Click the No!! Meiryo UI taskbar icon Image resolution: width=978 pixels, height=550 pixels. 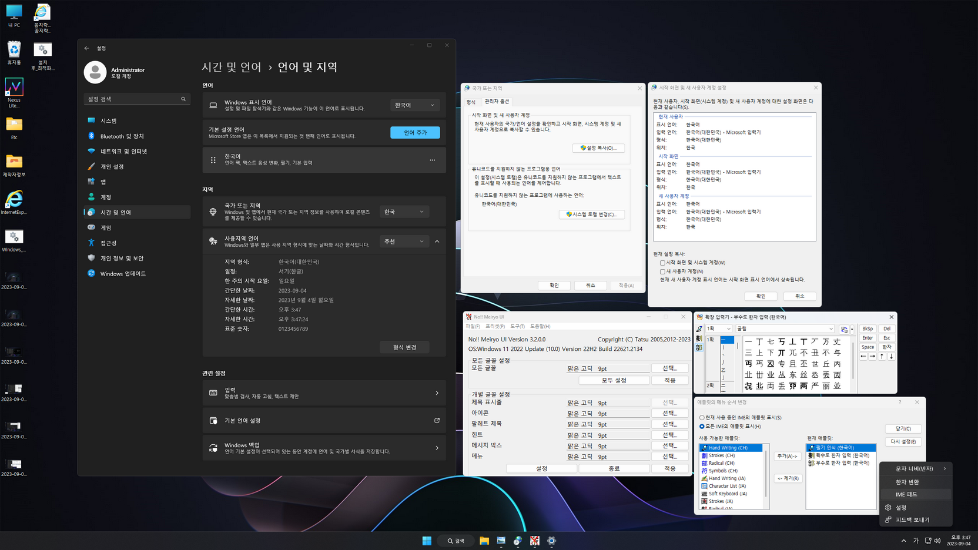(x=534, y=541)
